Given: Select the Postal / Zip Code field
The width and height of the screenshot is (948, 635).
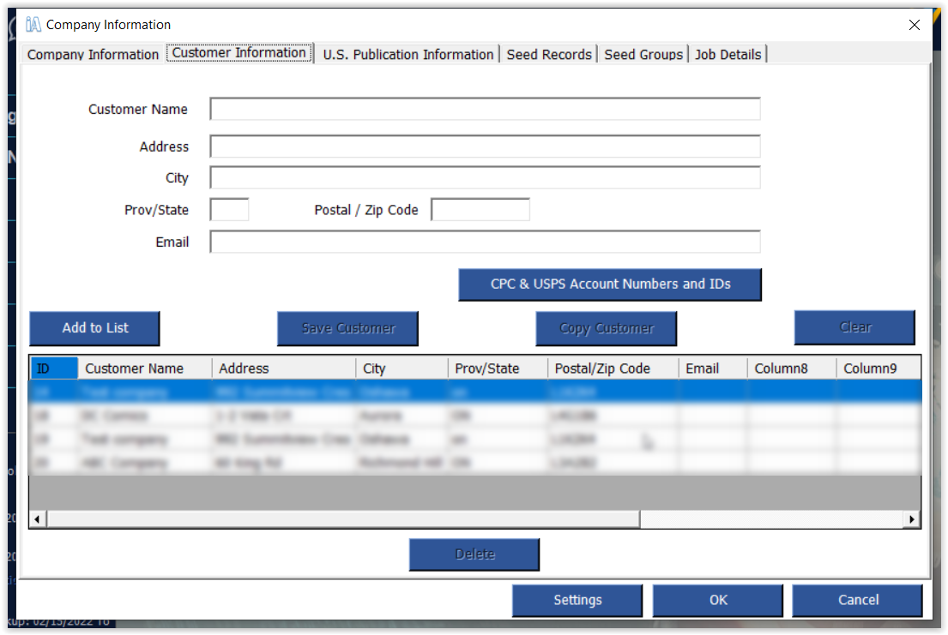Looking at the screenshot, I should (x=480, y=210).
